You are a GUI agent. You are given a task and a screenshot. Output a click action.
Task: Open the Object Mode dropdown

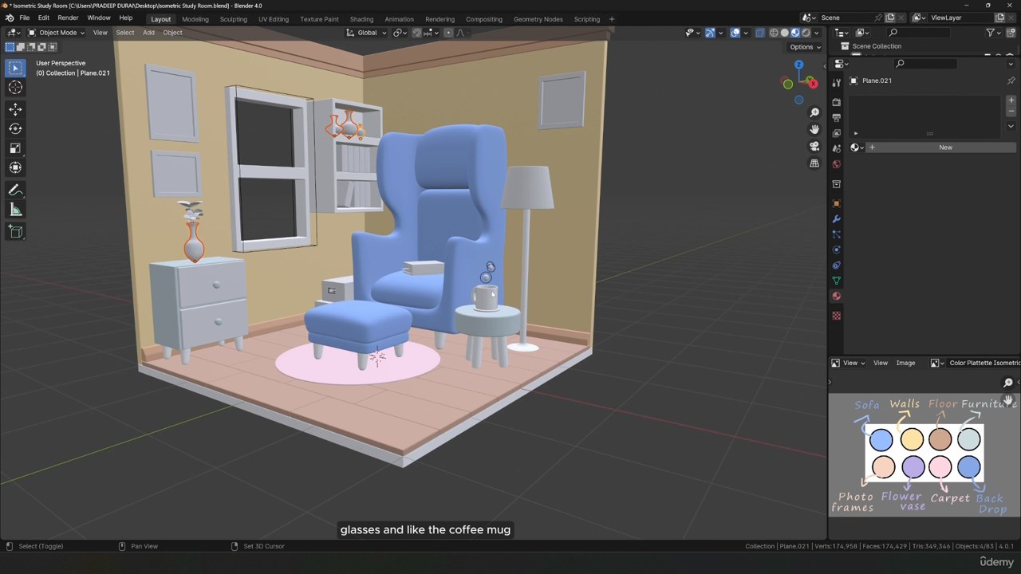pos(57,33)
